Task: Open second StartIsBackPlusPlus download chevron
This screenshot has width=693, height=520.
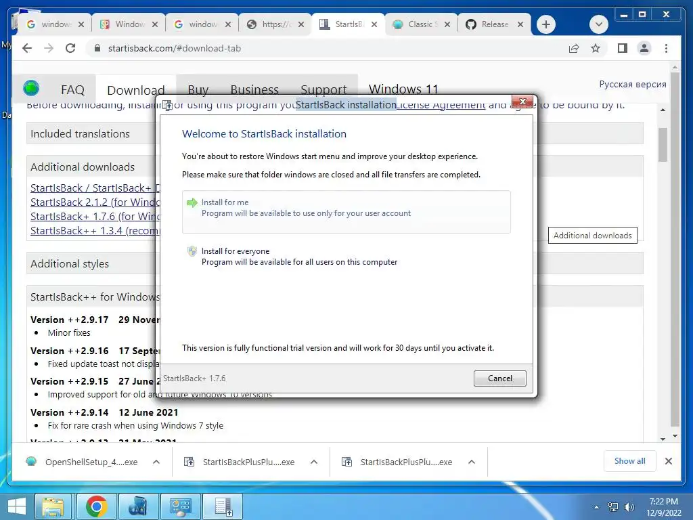Action: 472,462
